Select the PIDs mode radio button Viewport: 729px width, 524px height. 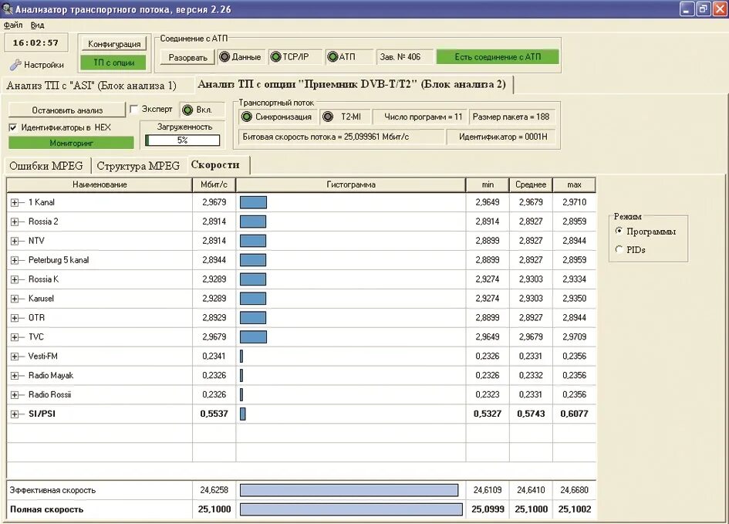(x=619, y=250)
